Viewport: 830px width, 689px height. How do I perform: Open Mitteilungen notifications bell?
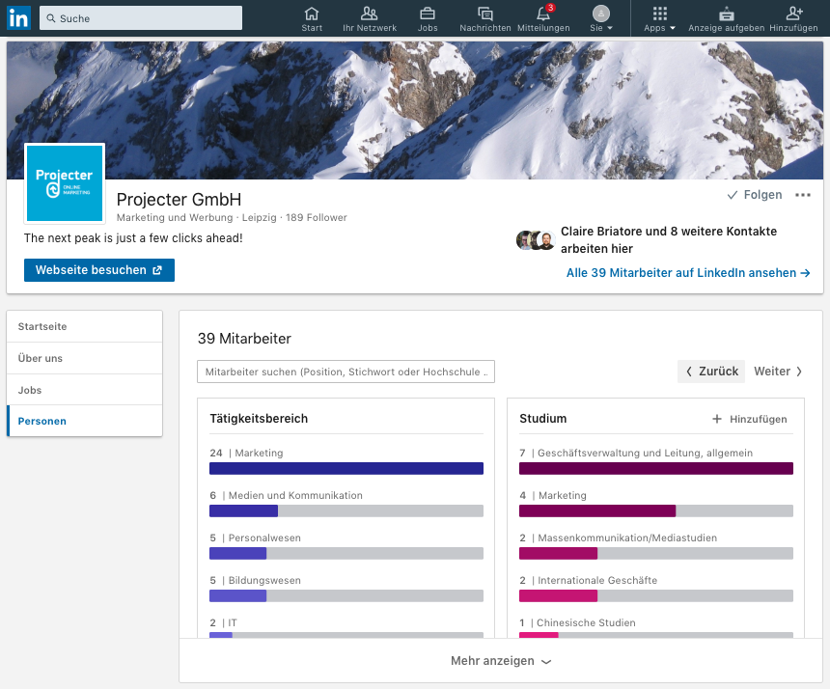point(543,18)
